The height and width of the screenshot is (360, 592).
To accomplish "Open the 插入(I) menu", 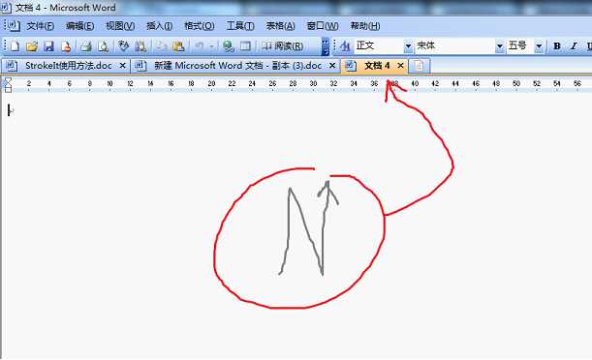I will [x=159, y=26].
